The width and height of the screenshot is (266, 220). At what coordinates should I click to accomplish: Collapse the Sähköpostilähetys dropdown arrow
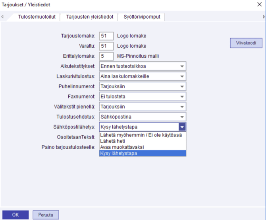[x=182, y=127]
